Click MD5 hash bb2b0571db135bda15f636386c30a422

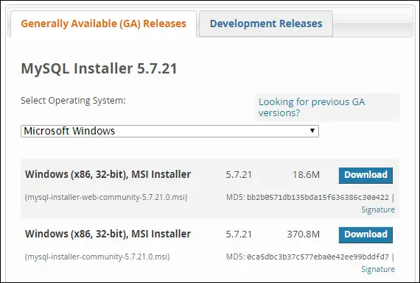pos(318,198)
